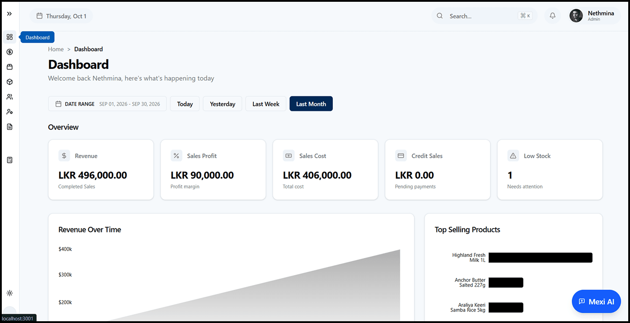
Task: Click the Thursday, Oct 1 date chip
Action: point(61,16)
